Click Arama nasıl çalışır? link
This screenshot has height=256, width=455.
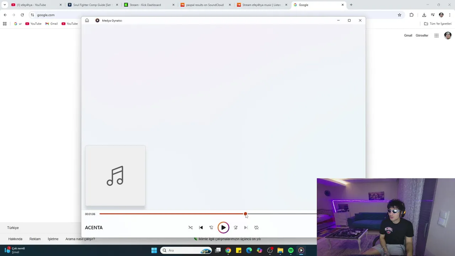point(80,239)
